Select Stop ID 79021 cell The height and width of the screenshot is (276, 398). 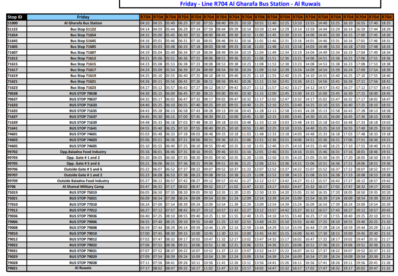point(17,268)
